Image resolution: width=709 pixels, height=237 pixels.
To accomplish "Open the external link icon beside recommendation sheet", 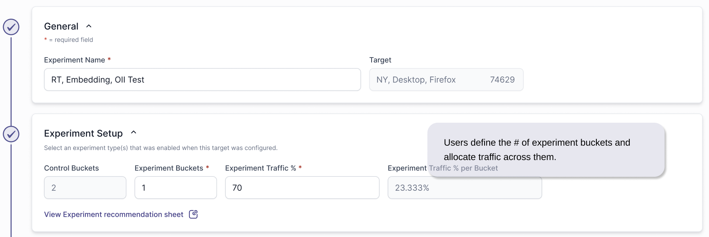I will click(193, 214).
